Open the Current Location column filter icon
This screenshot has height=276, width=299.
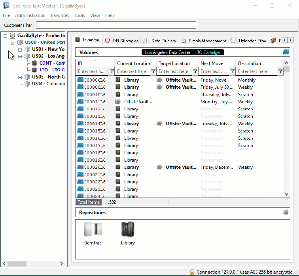(x=153, y=71)
